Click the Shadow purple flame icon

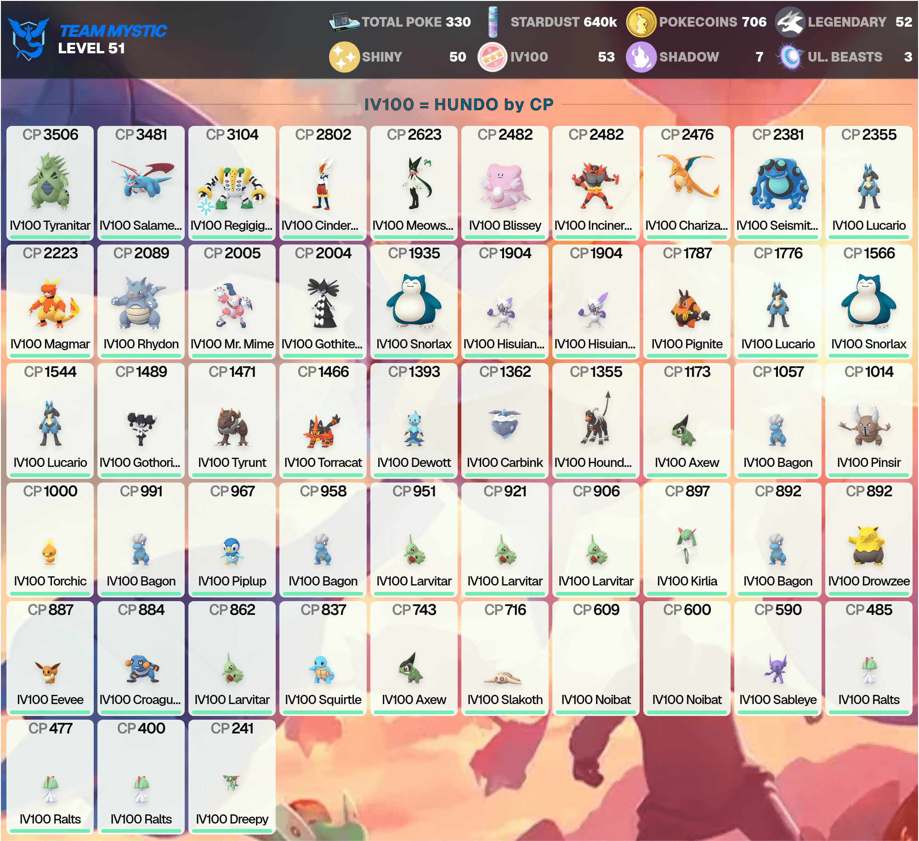[641, 57]
